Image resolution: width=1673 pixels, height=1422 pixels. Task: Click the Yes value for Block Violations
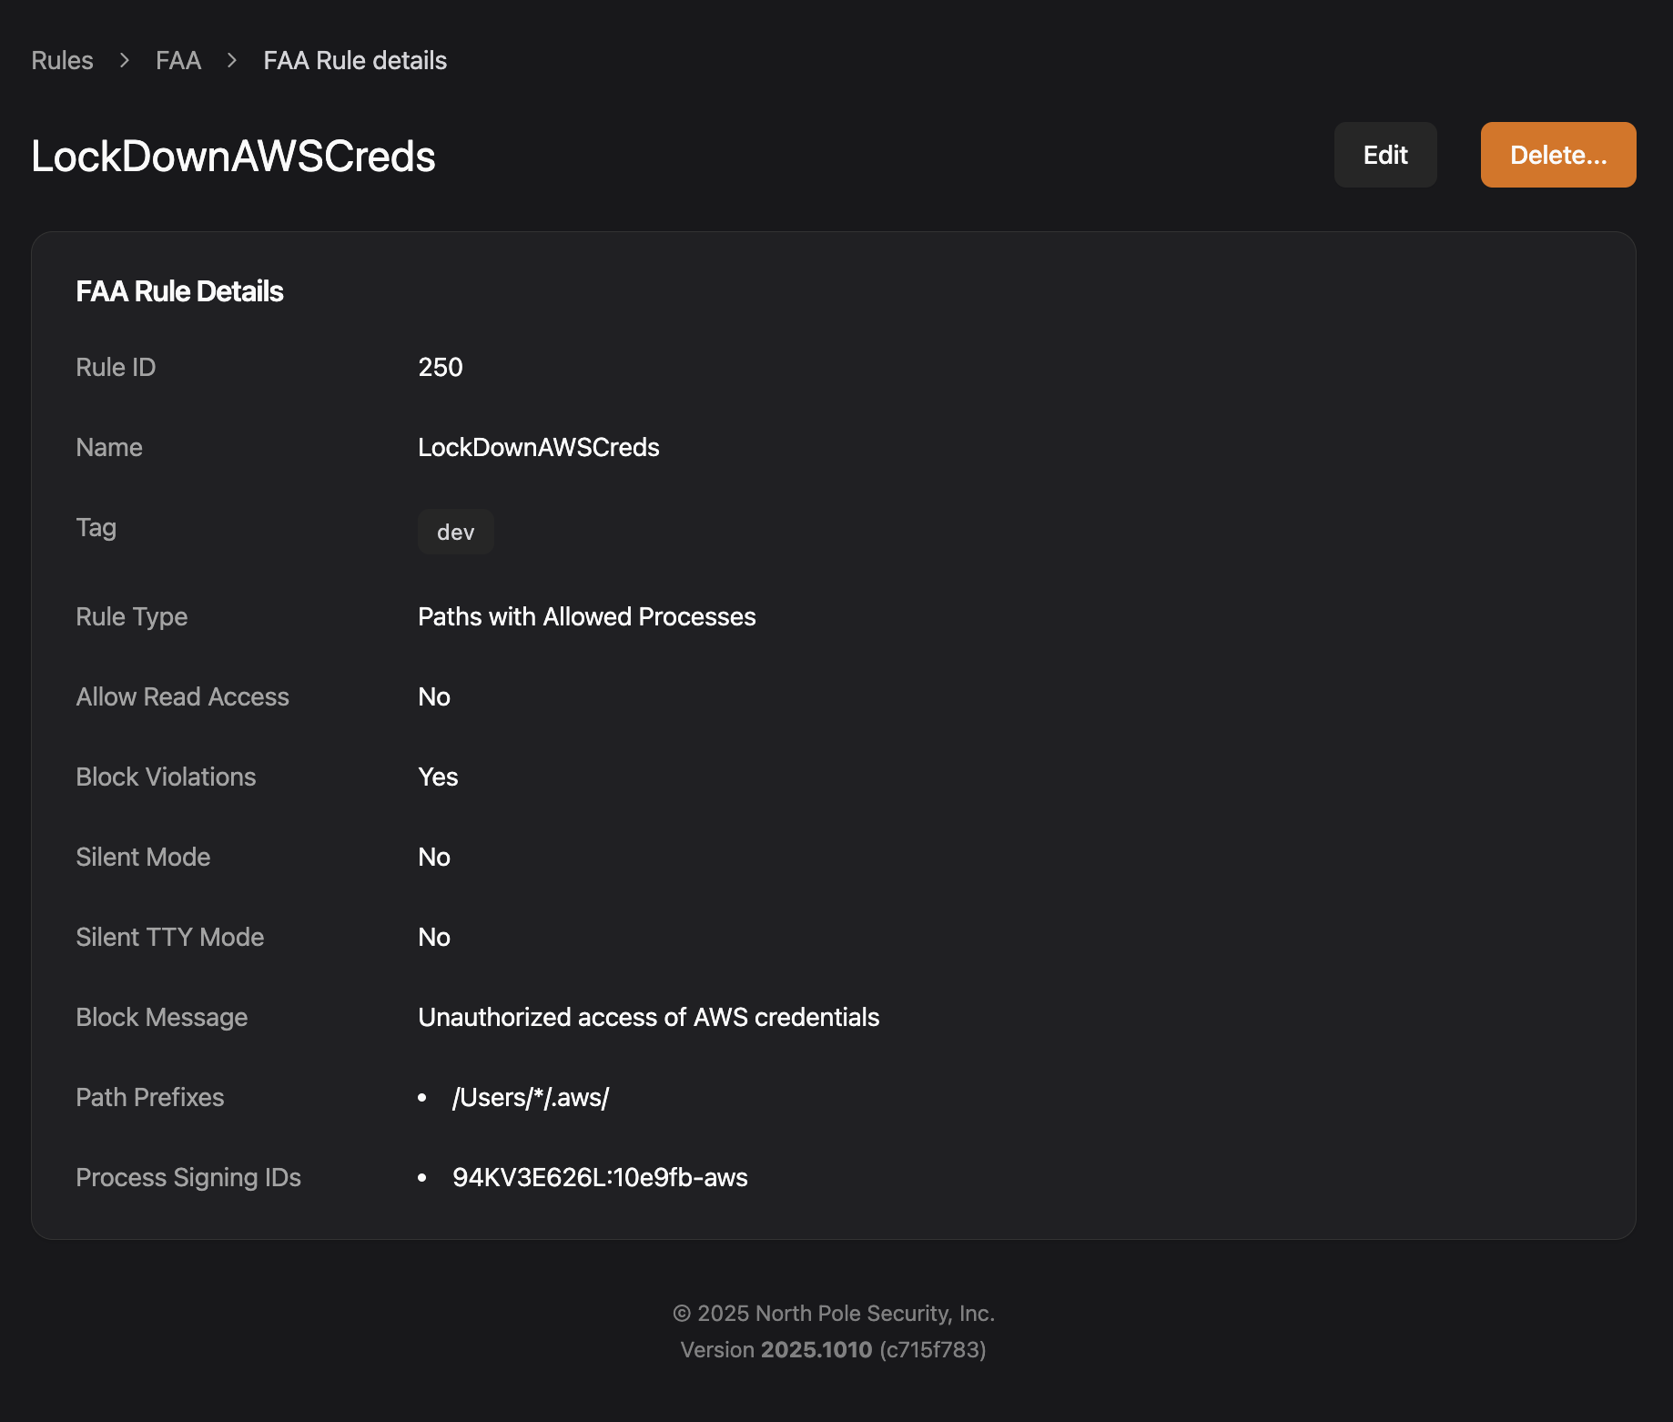pos(438,777)
